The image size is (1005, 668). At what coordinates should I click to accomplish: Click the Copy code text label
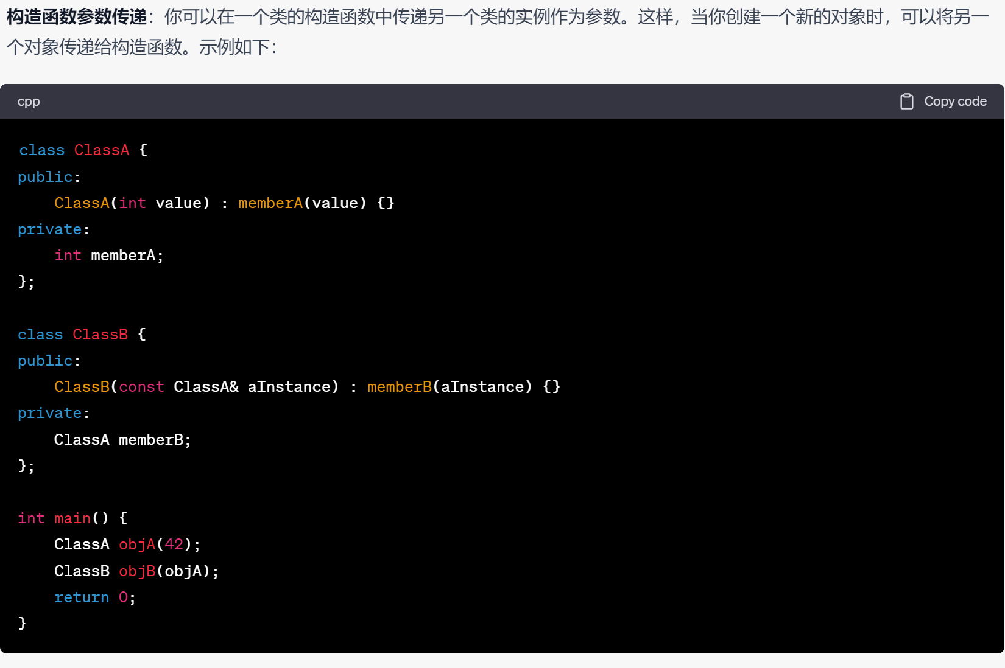coord(955,101)
